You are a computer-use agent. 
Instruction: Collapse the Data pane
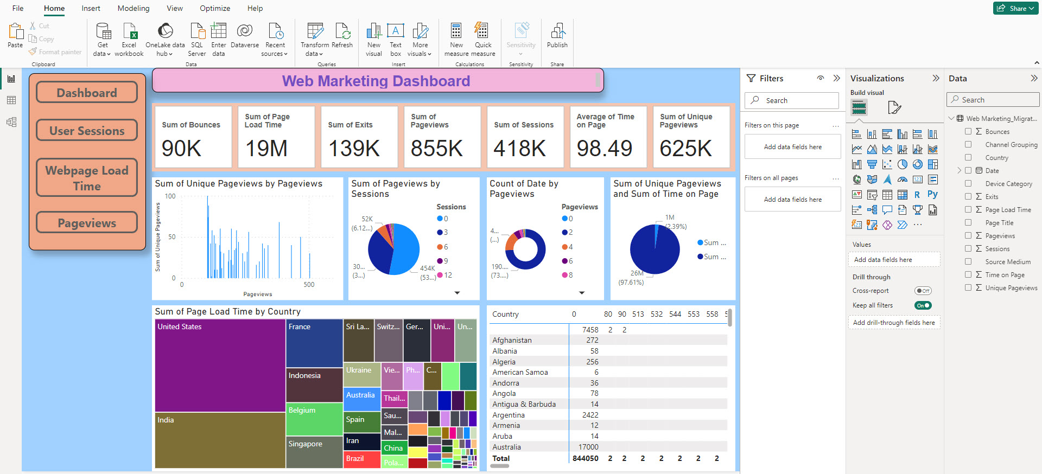(x=1034, y=78)
